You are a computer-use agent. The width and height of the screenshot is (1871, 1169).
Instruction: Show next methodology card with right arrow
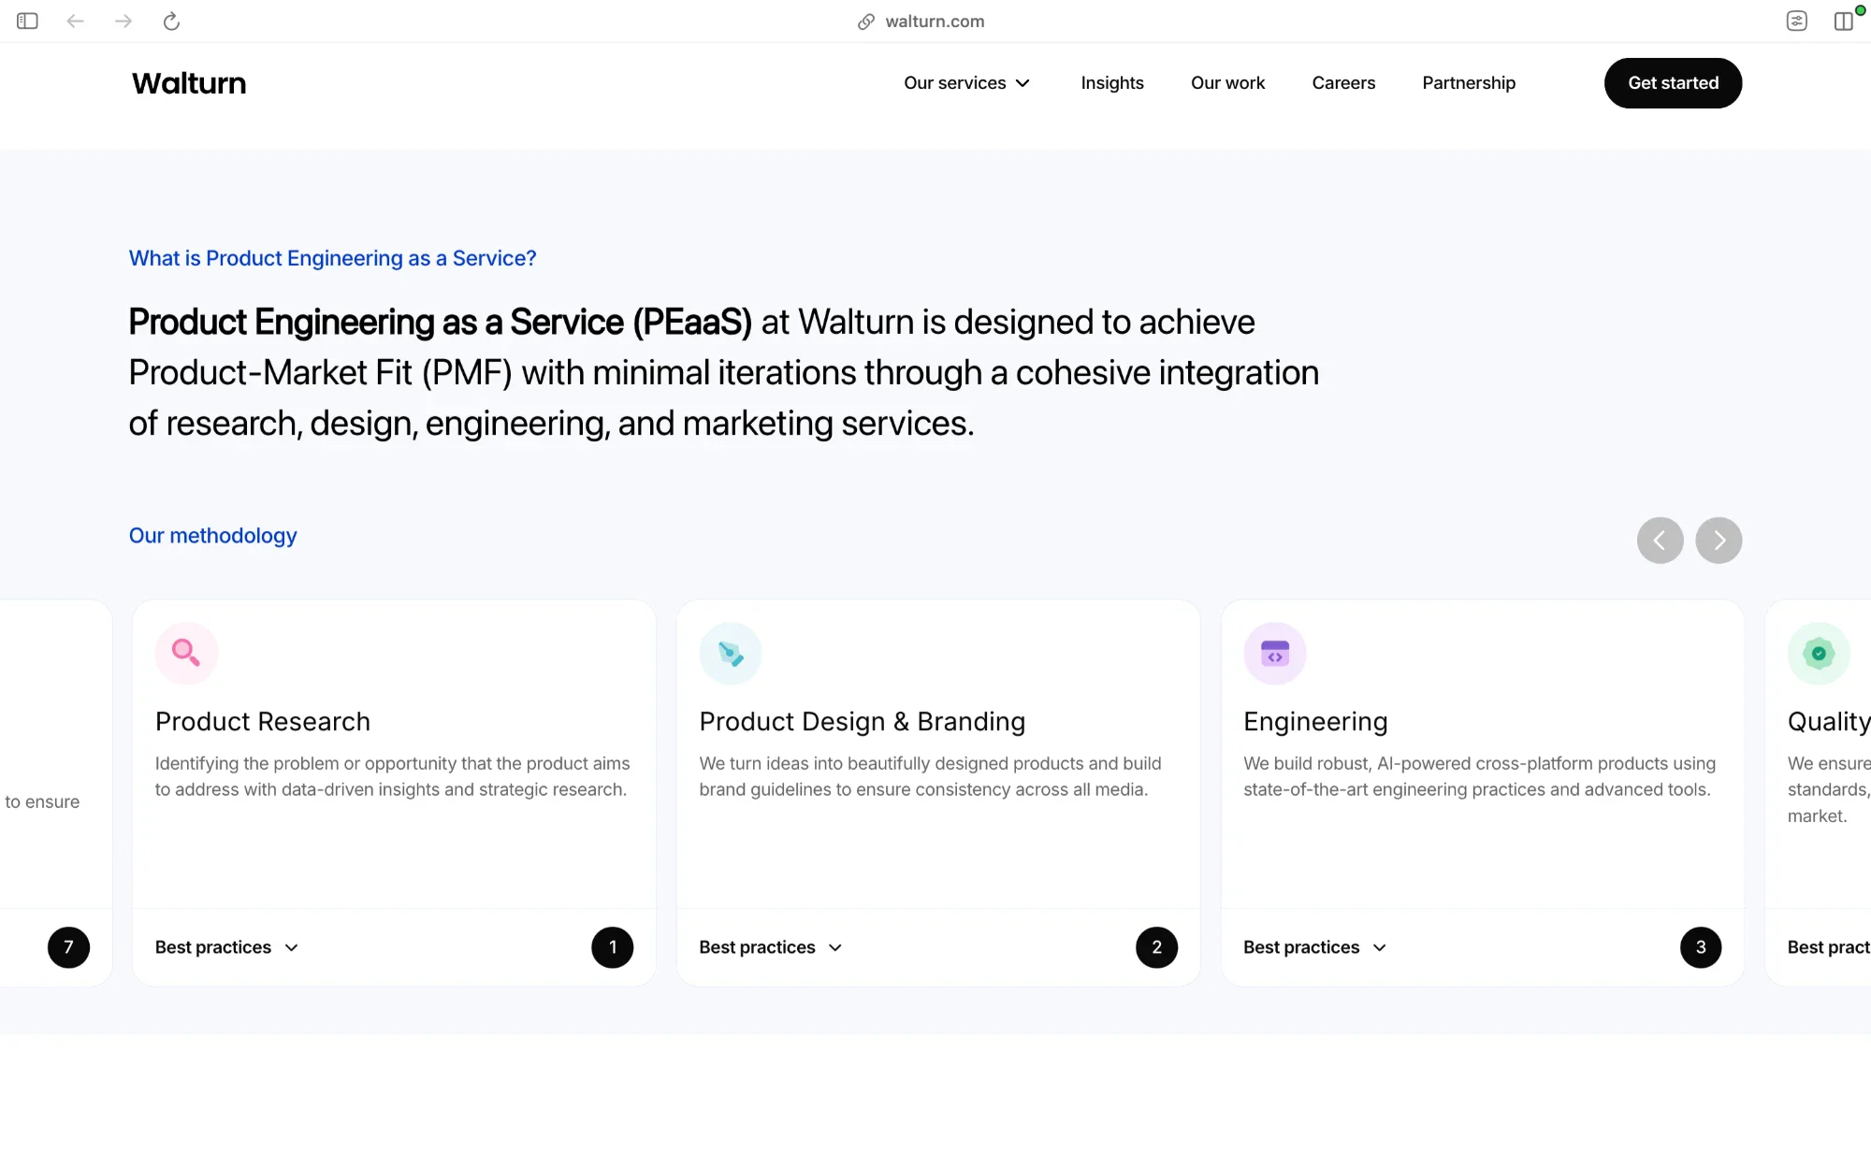[1719, 541]
